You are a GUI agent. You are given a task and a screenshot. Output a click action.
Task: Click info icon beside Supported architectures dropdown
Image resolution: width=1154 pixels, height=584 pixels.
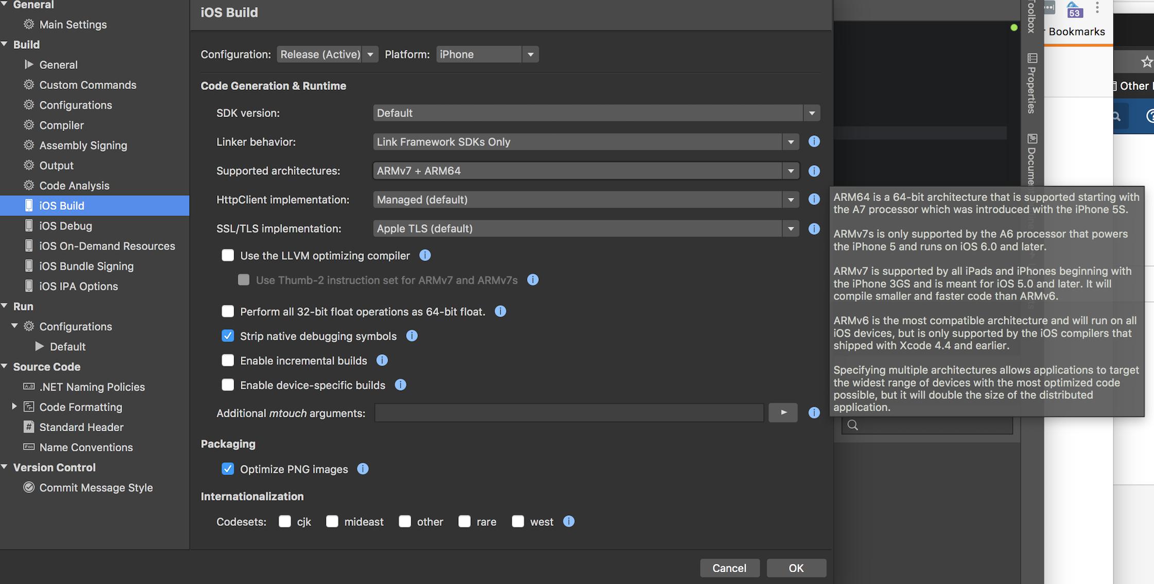(814, 171)
